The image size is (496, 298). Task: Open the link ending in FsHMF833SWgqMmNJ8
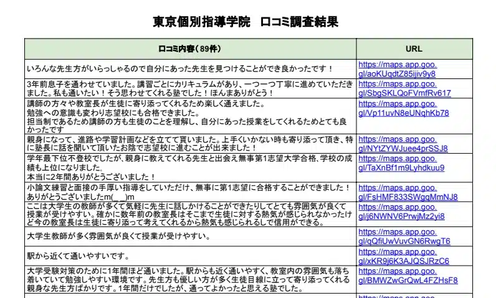pos(408,193)
